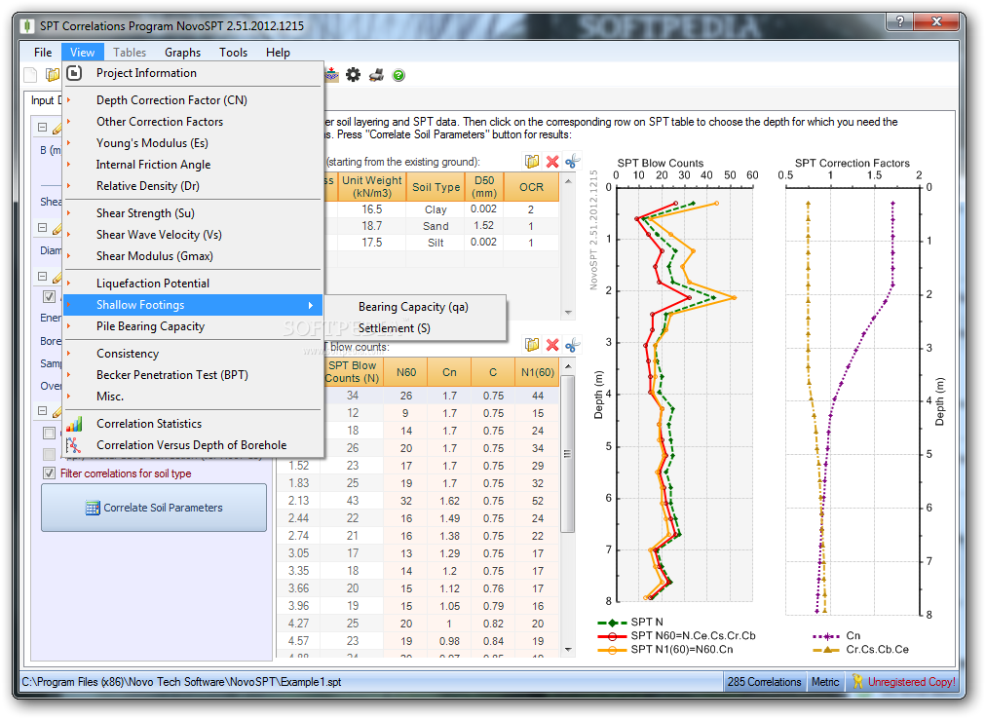Click the tool icon right of blow counts red X
Image resolution: width=986 pixels, height=719 pixels.
572,345
